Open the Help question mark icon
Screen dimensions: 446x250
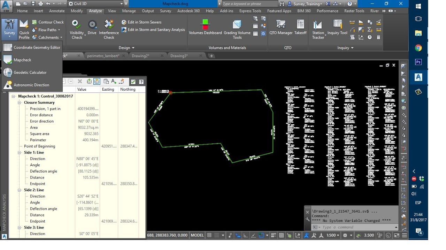click(x=350, y=4)
